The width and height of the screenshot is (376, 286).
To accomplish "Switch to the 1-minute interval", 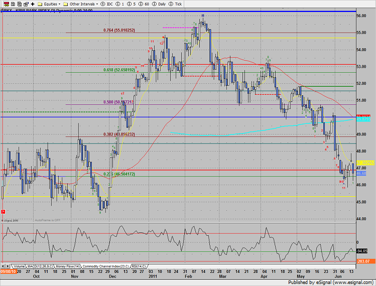I will (120, 4).
